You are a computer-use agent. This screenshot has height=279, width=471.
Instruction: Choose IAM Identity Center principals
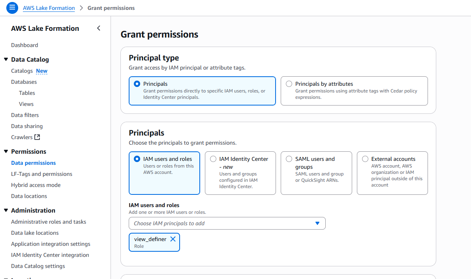[213, 159]
